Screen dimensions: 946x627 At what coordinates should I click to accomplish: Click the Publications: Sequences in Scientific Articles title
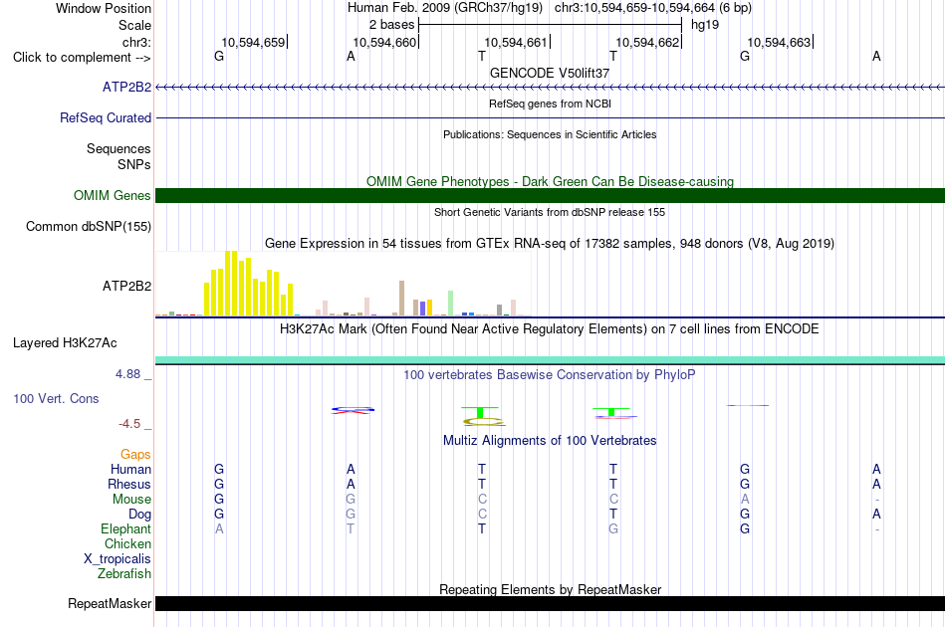550,134
